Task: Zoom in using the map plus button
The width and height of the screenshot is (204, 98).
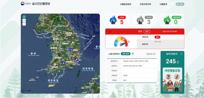Action: click(x=24, y=21)
